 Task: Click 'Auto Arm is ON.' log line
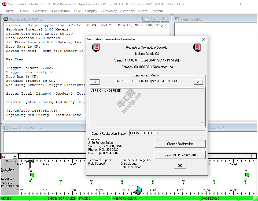tap(22, 76)
